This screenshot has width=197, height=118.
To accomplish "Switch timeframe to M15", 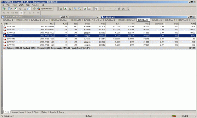I will (12, 13).
